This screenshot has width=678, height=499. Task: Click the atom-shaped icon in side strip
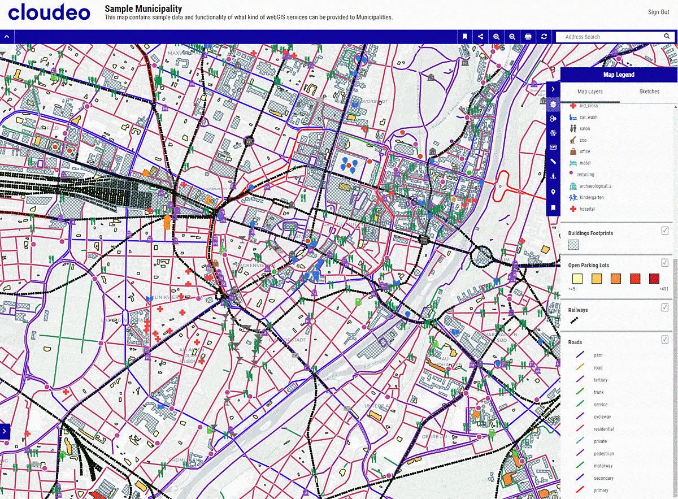[x=553, y=133]
